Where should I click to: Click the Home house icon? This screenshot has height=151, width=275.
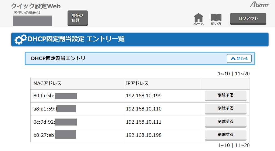pos(199,18)
